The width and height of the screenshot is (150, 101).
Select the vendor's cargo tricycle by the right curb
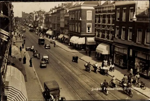(104, 71)
